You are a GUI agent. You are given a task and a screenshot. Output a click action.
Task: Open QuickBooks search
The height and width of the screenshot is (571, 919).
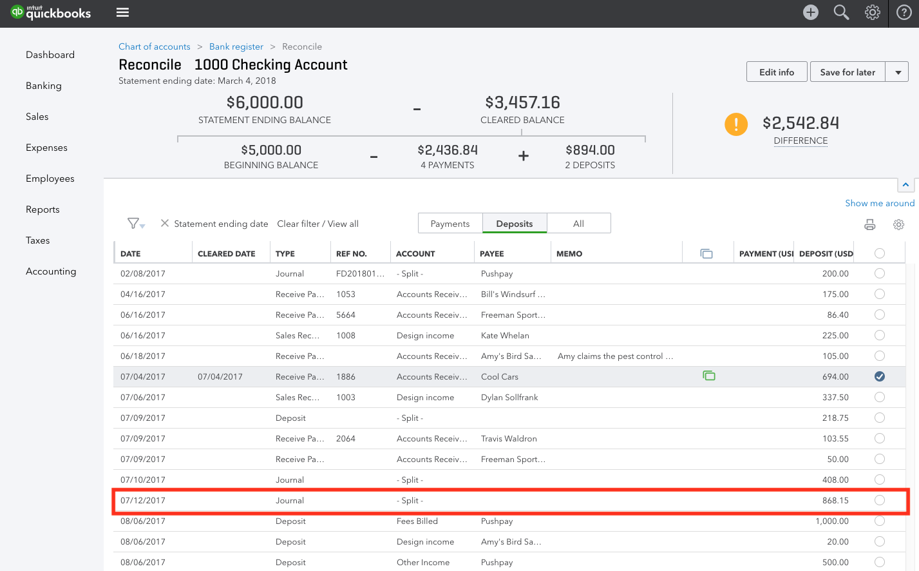point(841,12)
